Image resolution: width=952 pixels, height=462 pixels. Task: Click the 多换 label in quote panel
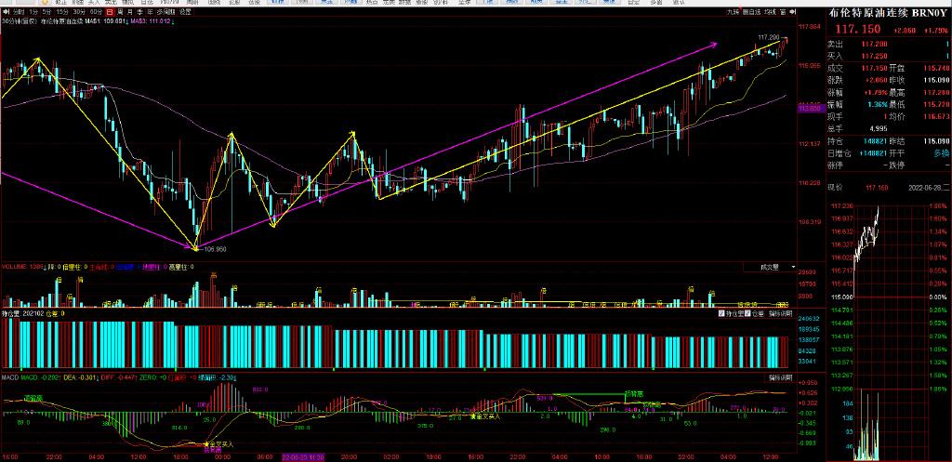coord(941,153)
